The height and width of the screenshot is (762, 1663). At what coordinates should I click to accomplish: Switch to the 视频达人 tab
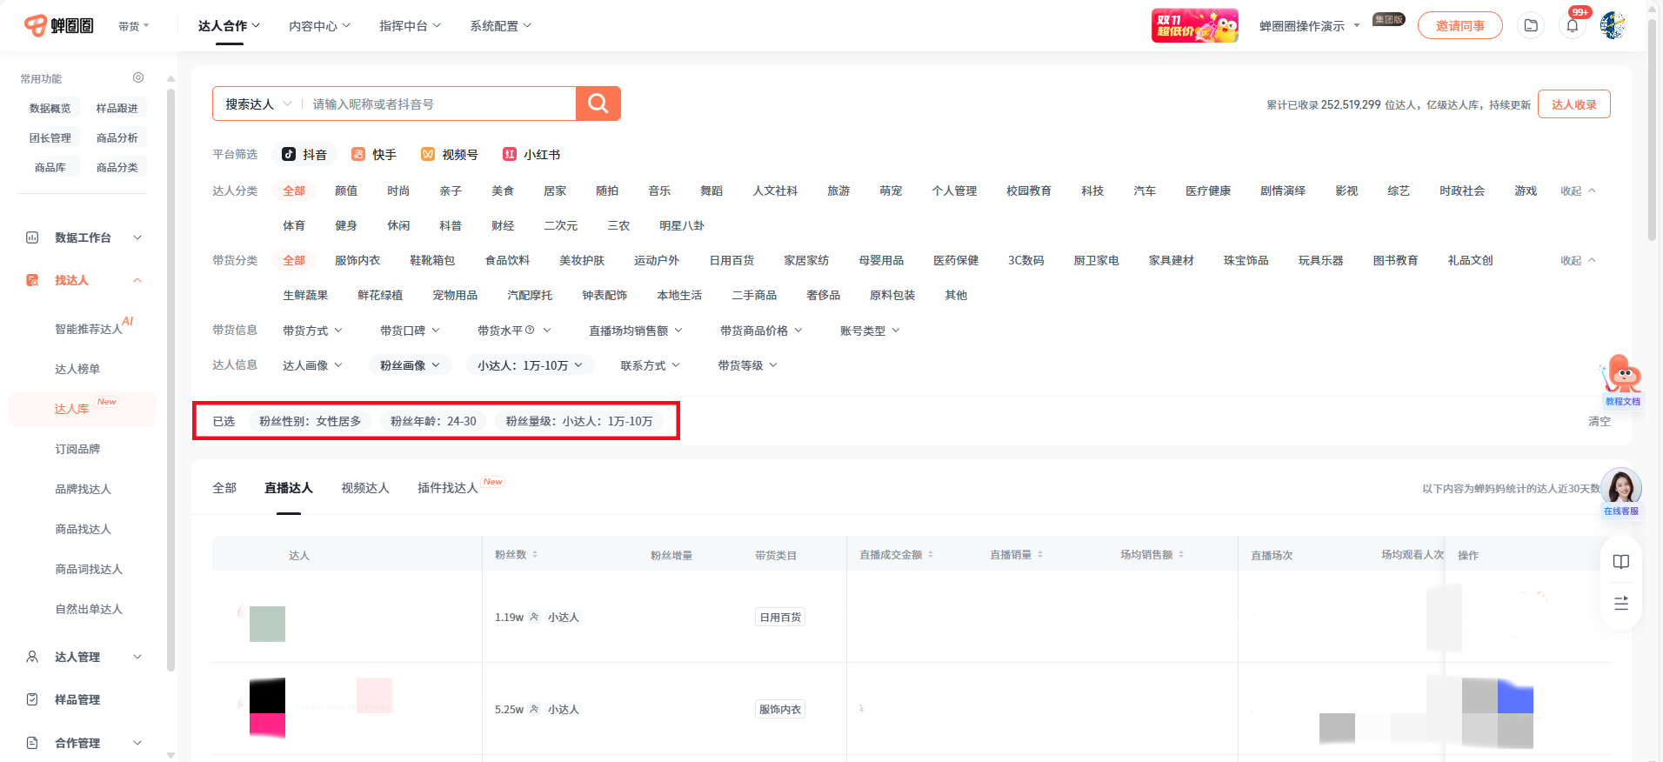click(364, 488)
